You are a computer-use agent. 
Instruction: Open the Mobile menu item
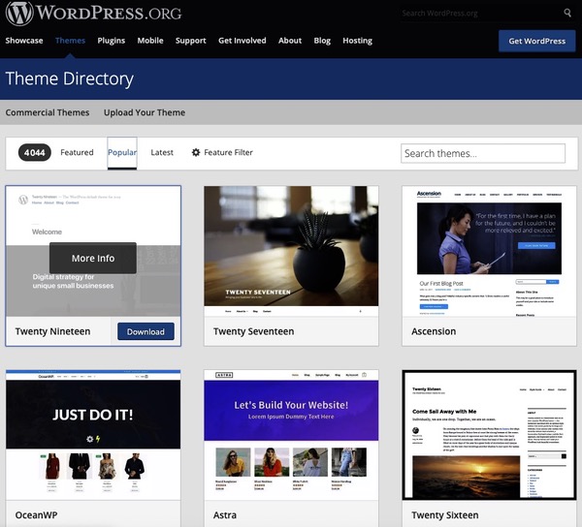click(150, 41)
